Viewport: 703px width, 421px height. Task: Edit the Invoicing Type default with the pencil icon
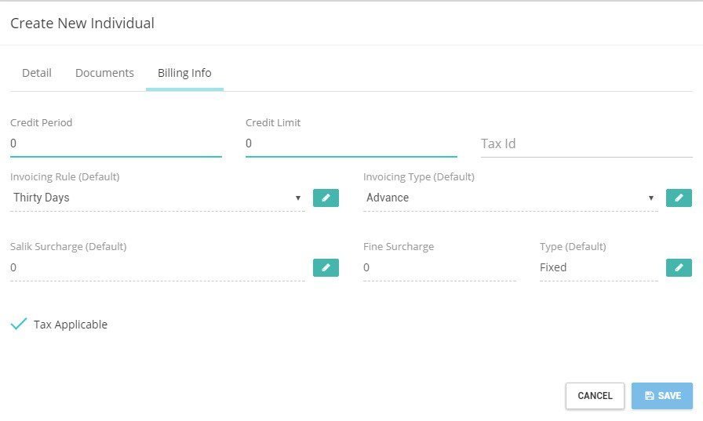coord(679,198)
